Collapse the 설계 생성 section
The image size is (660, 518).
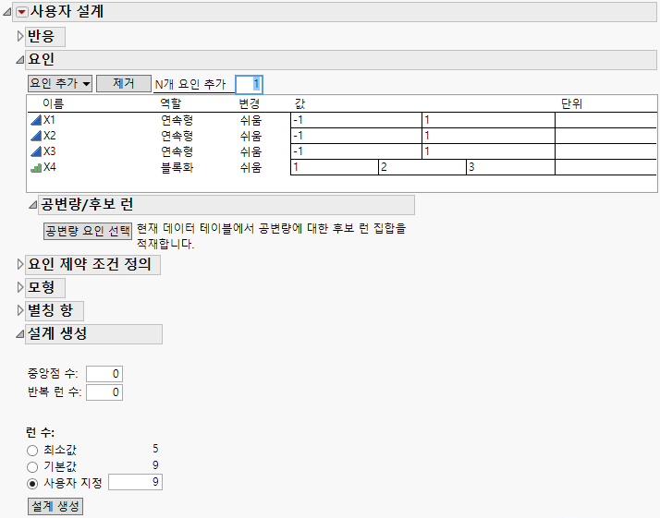click(x=19, y=334)
